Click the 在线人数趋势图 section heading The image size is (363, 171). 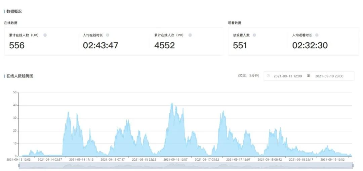[x=20, y=76]
